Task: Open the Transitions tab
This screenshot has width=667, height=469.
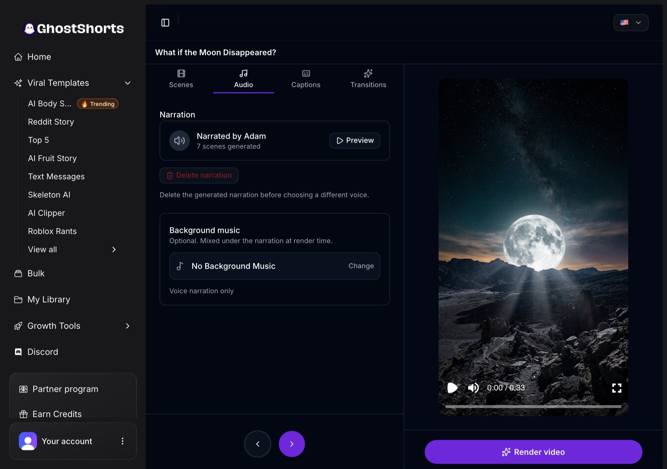Action: coord(368,78)
